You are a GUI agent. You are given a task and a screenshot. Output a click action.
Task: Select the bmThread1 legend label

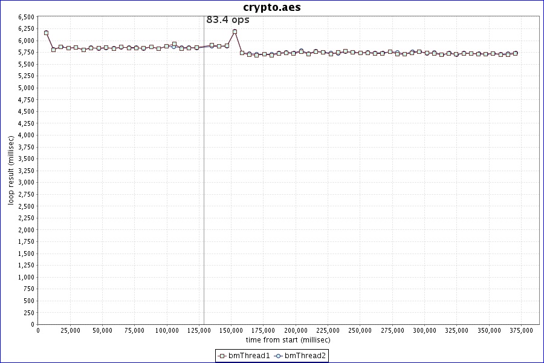[249, 356]
